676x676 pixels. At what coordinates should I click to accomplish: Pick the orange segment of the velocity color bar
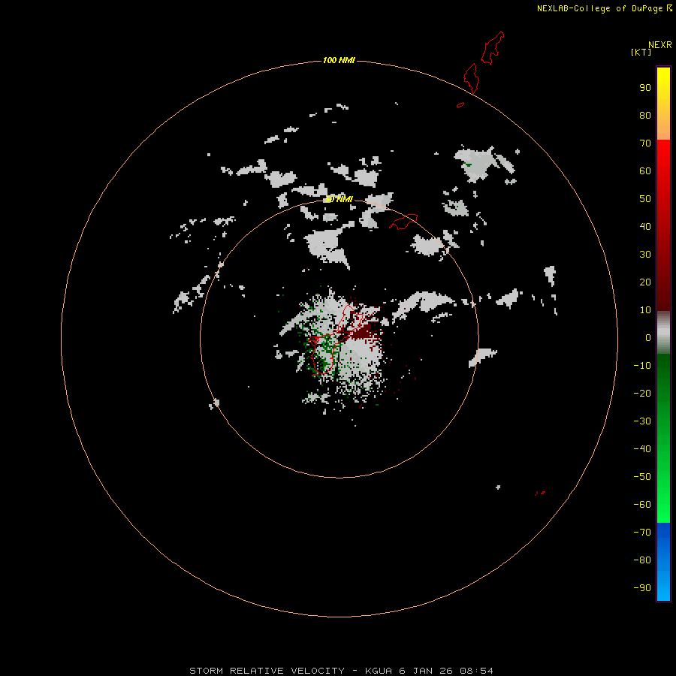(x=663, y=125)
